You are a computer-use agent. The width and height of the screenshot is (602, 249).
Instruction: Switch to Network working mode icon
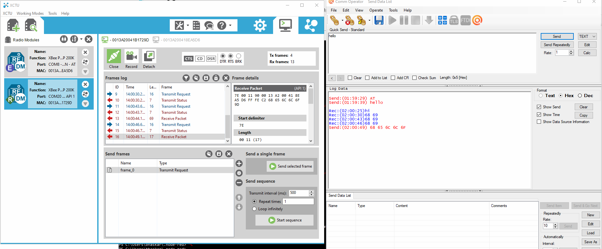(x=311, y=25)
